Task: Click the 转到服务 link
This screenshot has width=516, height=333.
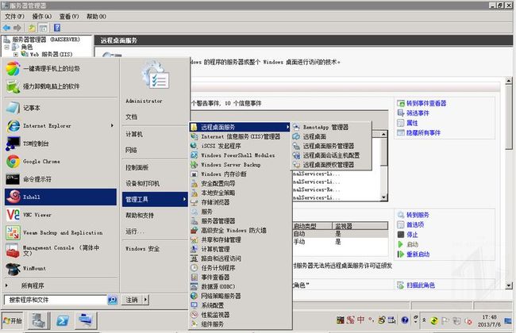Action: coord(418,215)
